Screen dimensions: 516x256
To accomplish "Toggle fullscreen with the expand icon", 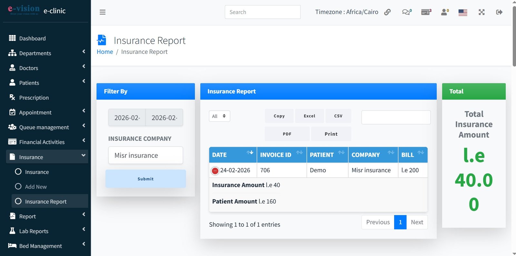I will pyautogui.click(x=481, y=12).
